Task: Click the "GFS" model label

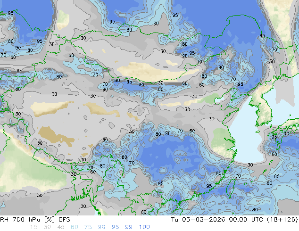Action: [65, 220]
